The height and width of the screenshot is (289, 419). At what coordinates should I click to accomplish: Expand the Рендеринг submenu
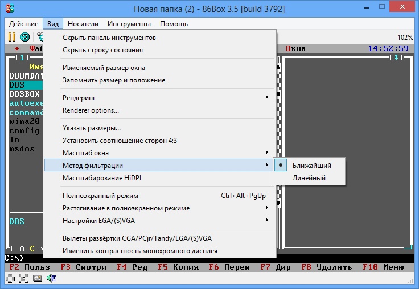coord(160,98)
